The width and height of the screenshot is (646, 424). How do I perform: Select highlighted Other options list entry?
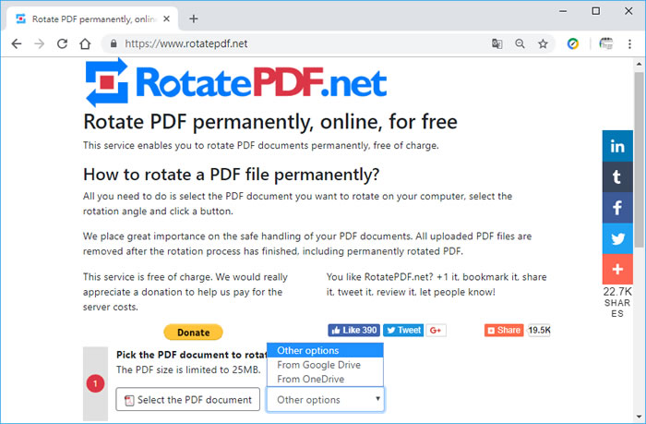point(308,350)
